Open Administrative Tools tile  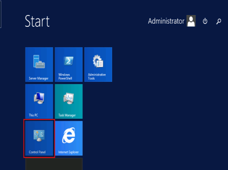[x=98, y=65]
